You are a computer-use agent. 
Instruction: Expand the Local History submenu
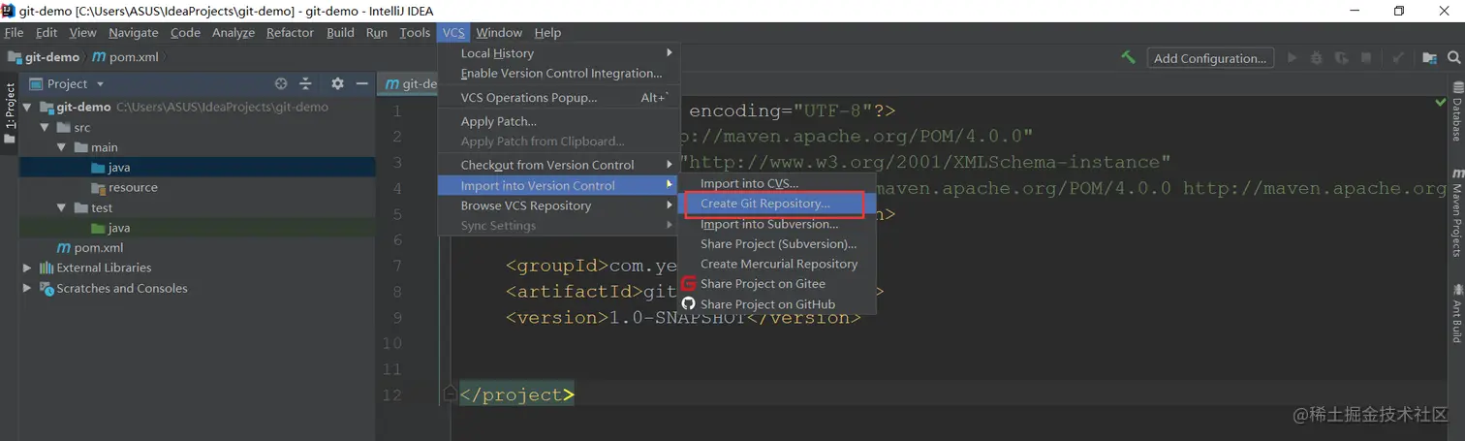coord(557,53)
